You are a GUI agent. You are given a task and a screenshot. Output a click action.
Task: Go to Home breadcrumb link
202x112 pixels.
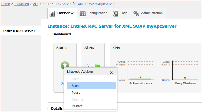(6, 4)
